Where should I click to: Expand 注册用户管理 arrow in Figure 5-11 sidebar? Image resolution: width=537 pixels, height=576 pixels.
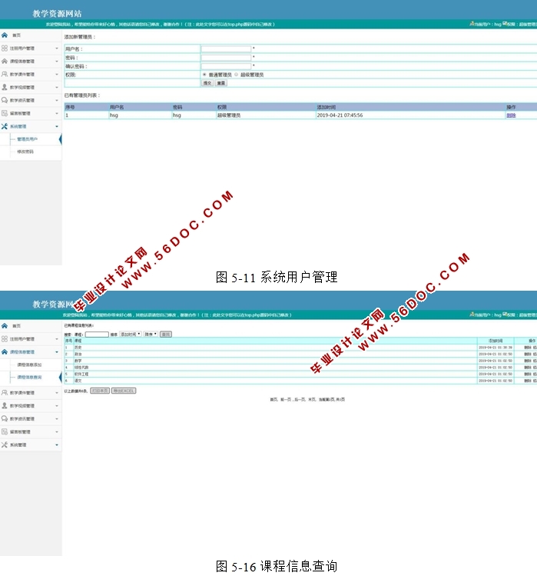click(x=57, y=48)
